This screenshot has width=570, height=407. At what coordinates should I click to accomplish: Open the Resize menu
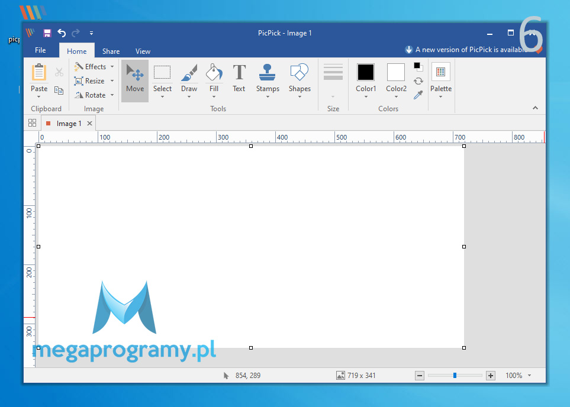pos(94,80)
